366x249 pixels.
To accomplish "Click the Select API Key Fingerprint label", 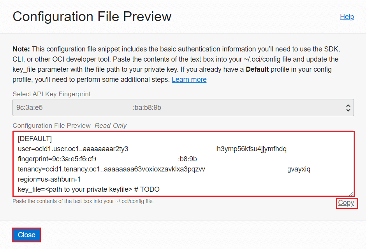I will pyautogui.click(x=51, y=94).
